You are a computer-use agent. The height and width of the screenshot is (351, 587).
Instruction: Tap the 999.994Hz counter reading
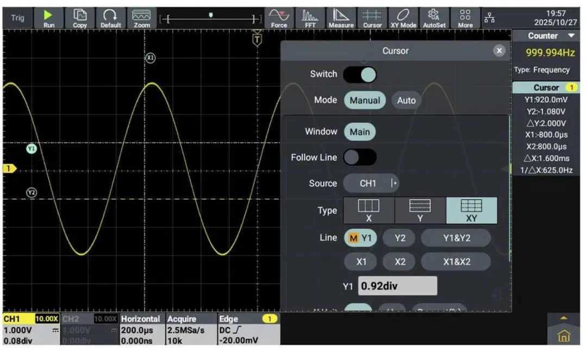click(x=550, y=53)
